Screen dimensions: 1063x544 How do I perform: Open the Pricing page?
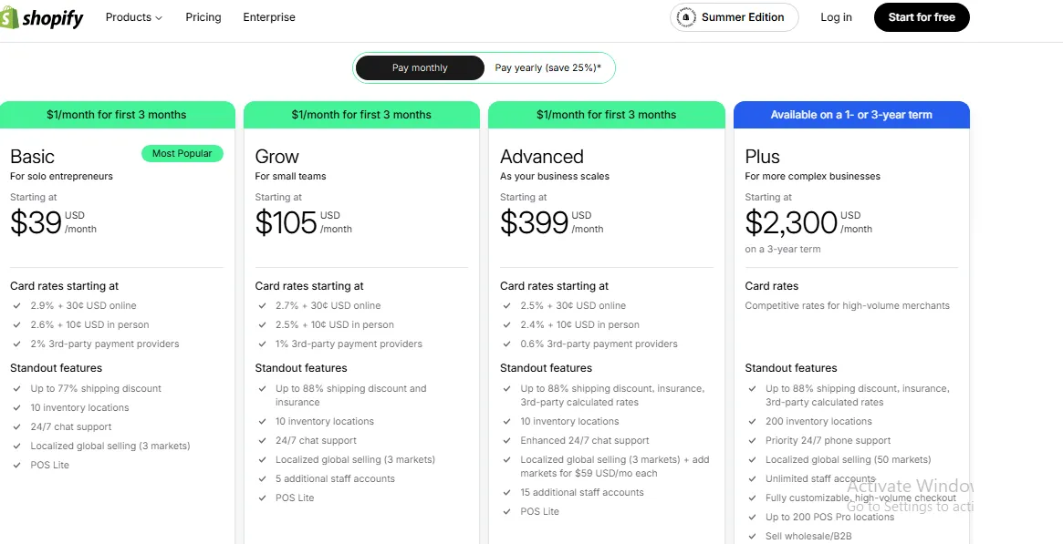[x=203, y=17]
